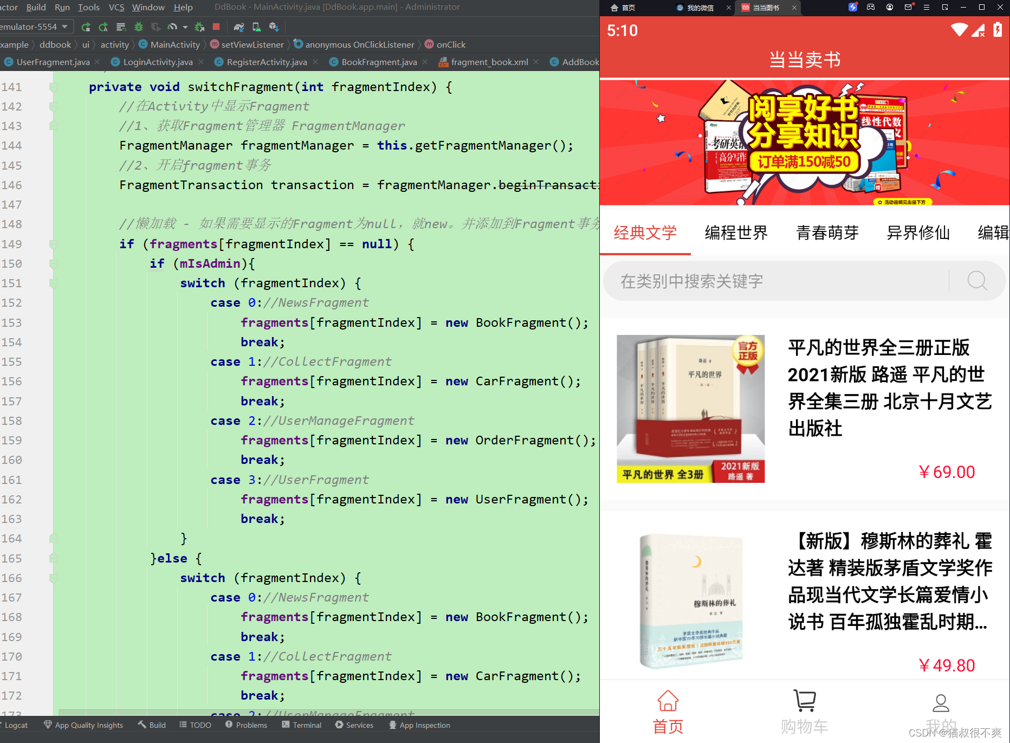The height and width of the screenshot is (743, 1010).
Task: Click the Run with Coverage icon
Action: pyautogui.click(x=156, y=27)
